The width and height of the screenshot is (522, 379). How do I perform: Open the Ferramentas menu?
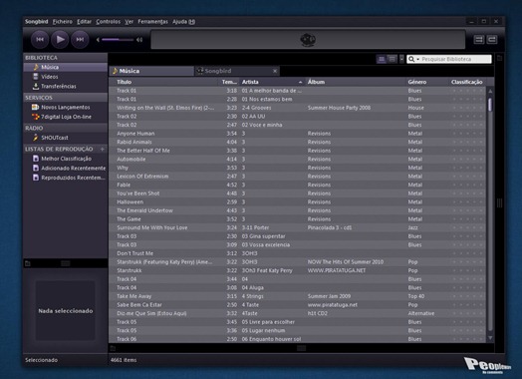[x=152, y=22]
